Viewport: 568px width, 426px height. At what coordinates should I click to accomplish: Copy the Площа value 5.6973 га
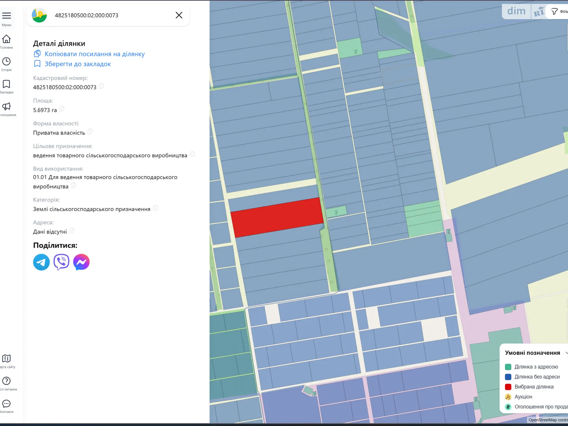click(x=62, y=109)
